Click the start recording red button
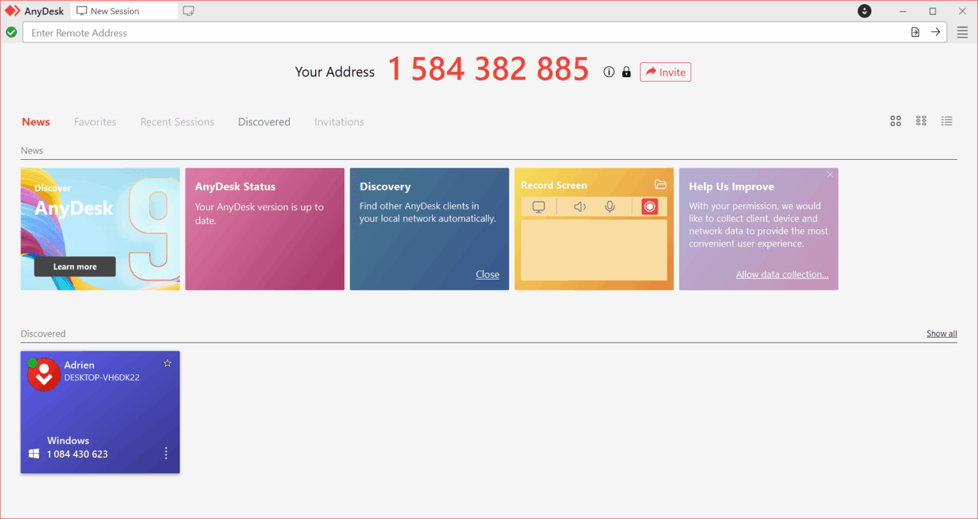Screen dimensions: 978x519 pyautogui.click(x=649, y=206)
